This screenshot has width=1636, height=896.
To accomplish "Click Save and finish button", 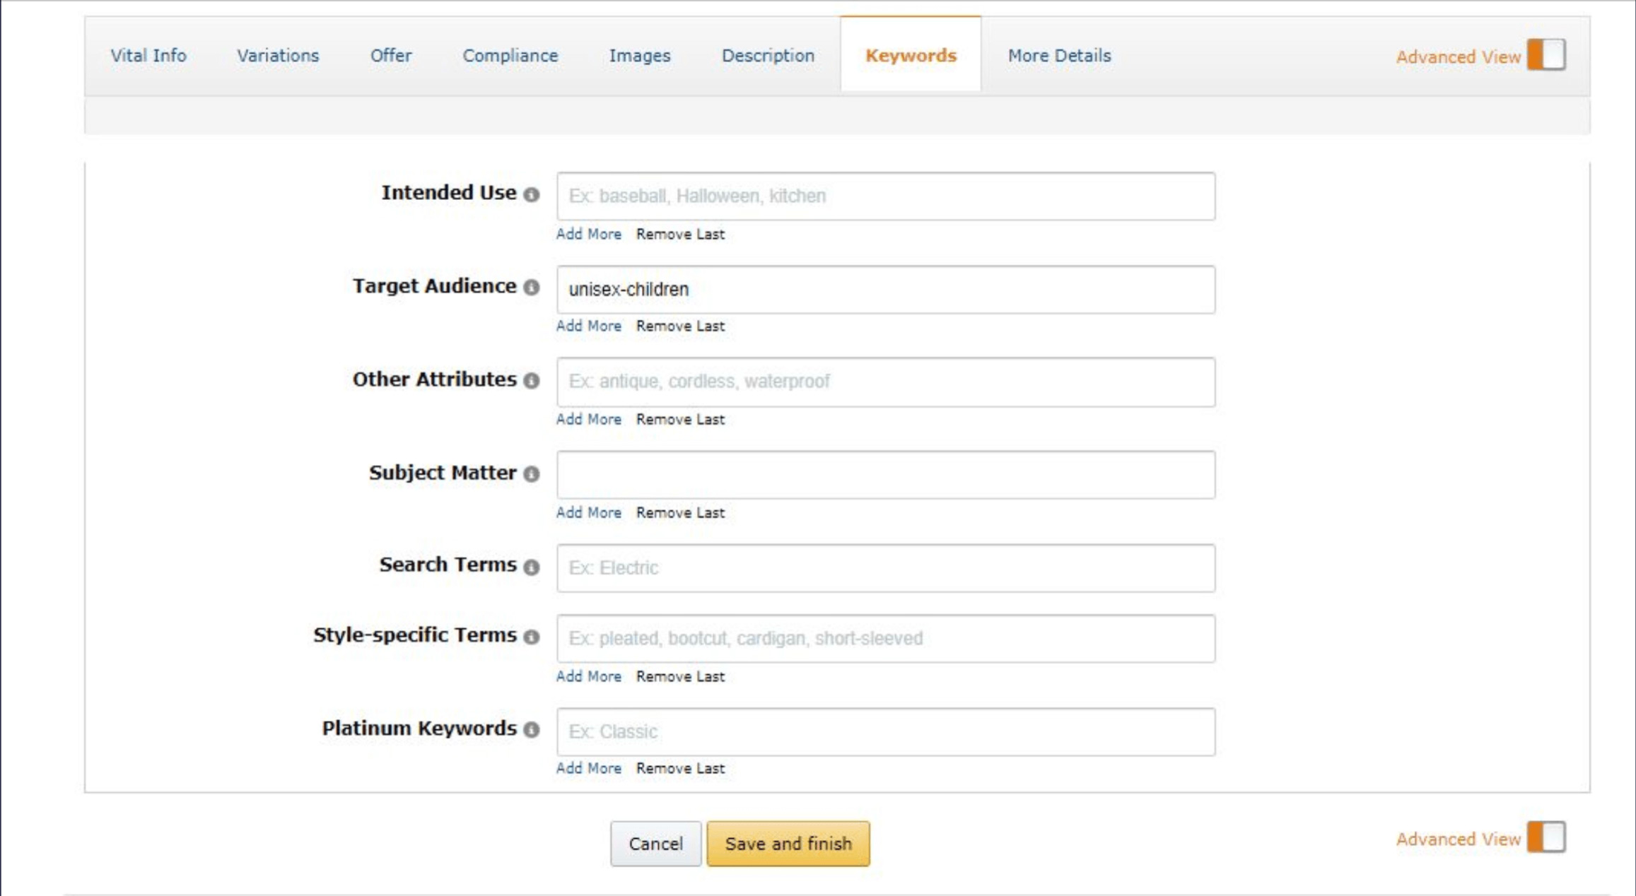I will [788, 844].
